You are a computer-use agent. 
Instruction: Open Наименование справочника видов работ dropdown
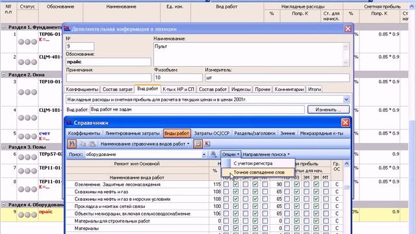tap(145, 144)
